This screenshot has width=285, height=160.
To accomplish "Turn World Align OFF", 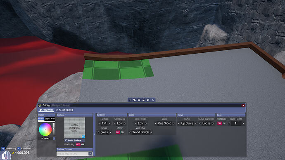I will pos(78,144).
